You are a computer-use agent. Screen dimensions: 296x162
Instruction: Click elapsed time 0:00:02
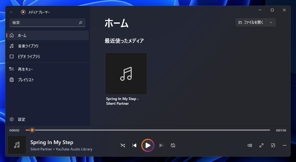click(14, 130)
